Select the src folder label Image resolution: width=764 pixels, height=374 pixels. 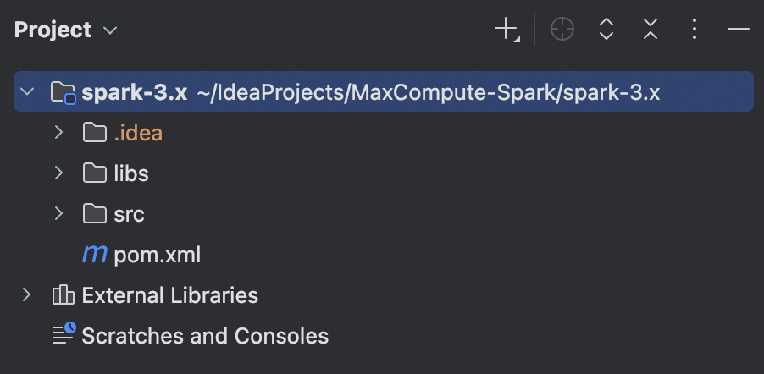129,214
